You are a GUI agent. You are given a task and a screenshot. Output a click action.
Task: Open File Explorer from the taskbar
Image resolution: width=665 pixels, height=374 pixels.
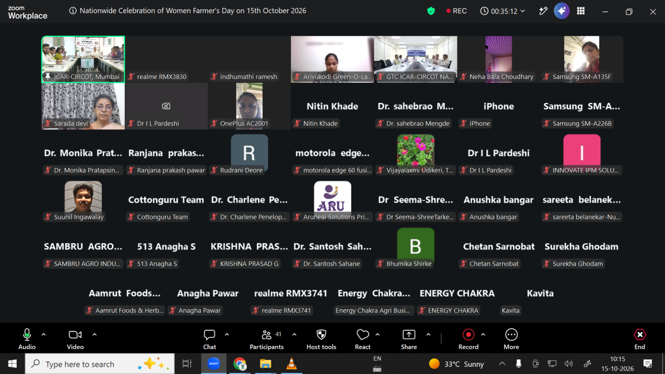(x=265, y=364)
